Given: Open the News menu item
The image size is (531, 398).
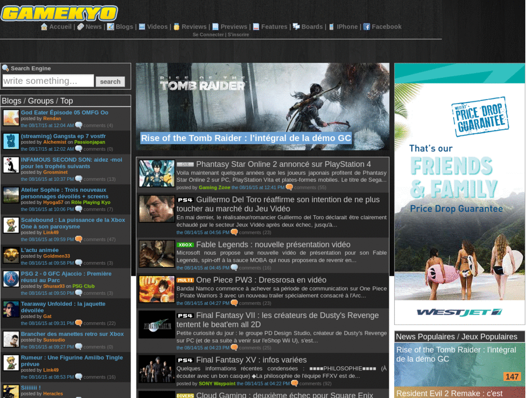Looking at the screenshot, I should coord(93,27).
